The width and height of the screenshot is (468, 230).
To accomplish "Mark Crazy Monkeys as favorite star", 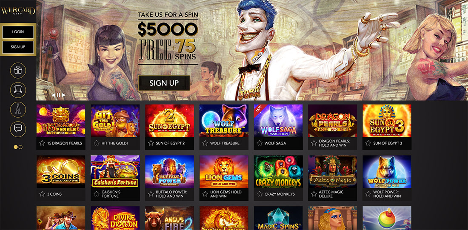I will (x=260, y=194).
